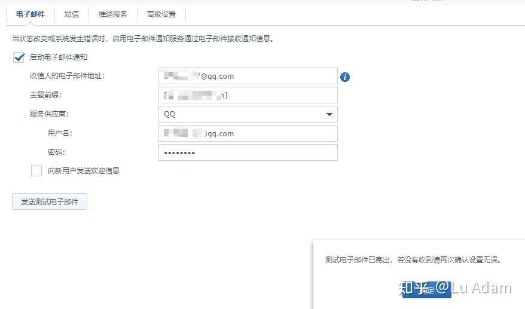Click the 测试电子邮件已寄出 message text
This screenshot has height=309, width=525.
pos(413,260)
